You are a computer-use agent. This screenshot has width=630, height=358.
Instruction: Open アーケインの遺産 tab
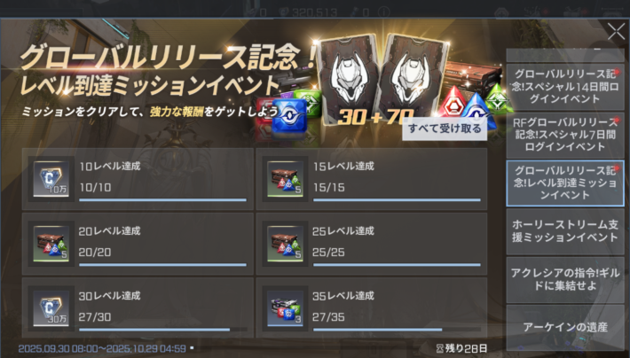pos(565,328)
